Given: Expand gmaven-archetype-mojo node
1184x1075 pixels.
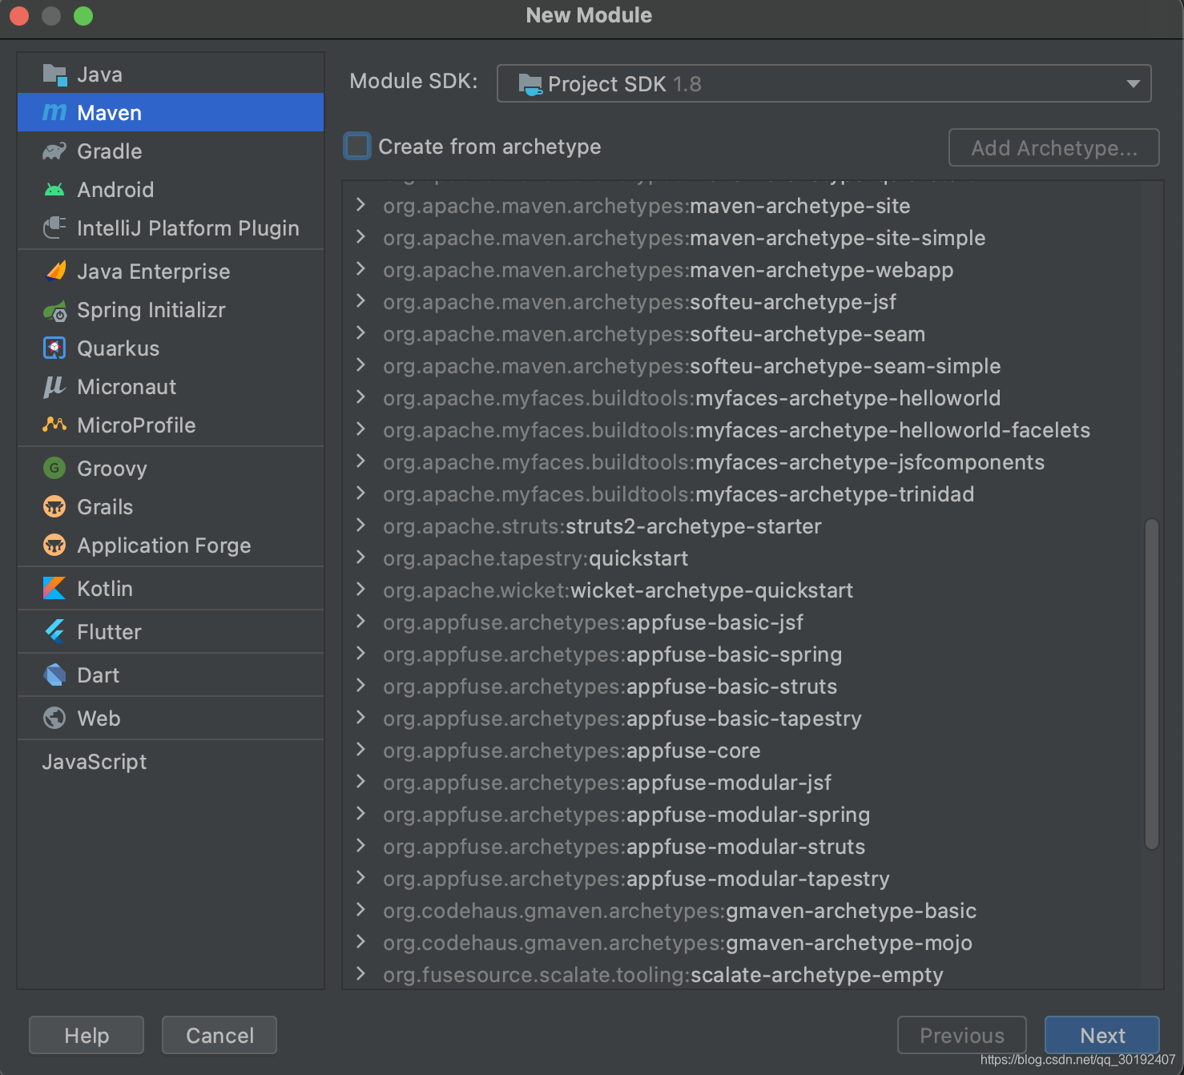Looking at the screenshot, I should [360, 943].
